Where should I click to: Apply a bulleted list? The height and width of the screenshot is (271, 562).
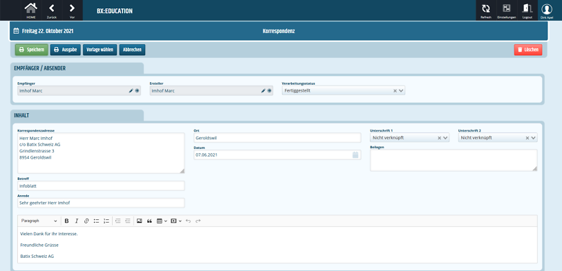pyautogui.click(x=96, y=221)
